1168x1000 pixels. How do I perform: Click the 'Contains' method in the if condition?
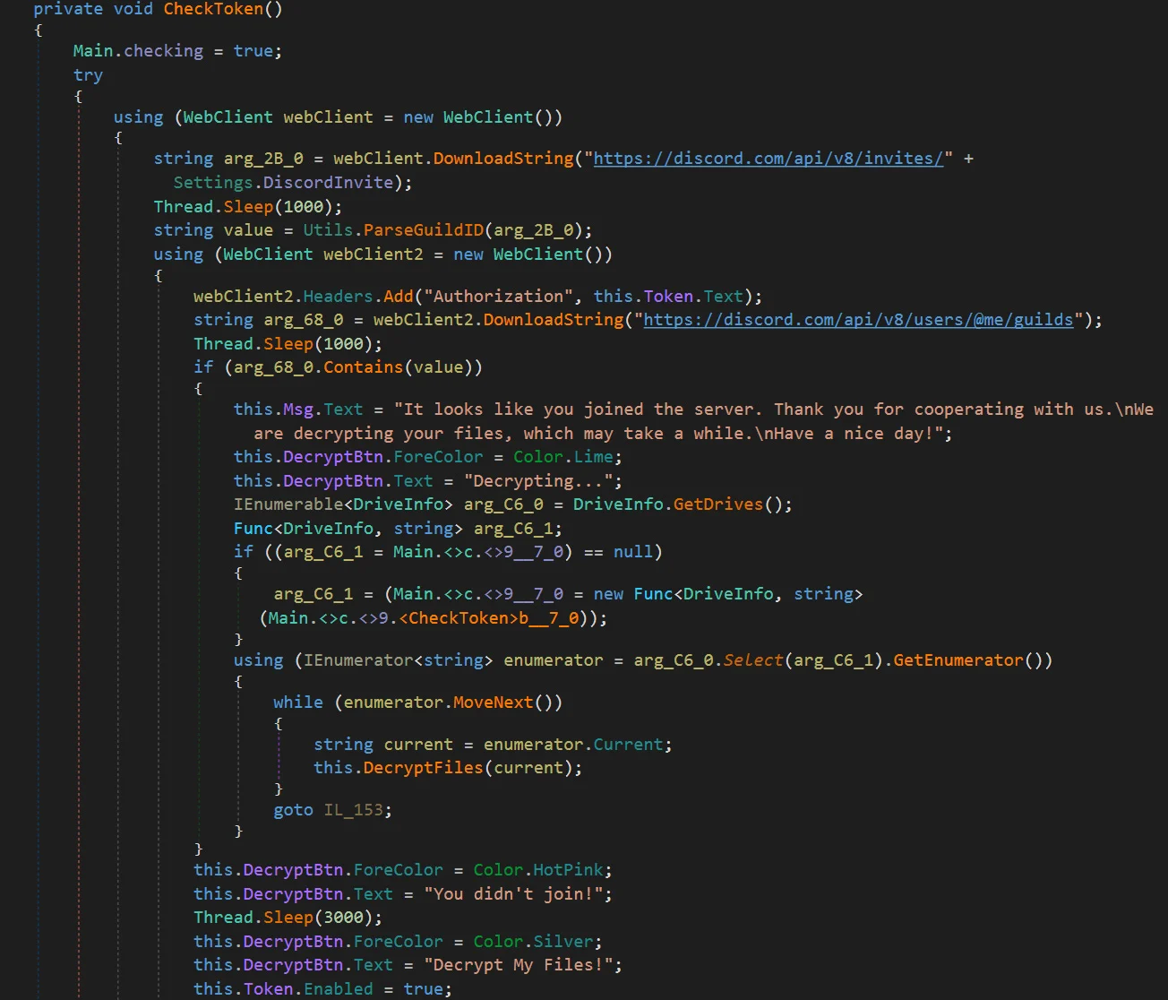pos(364,367)
